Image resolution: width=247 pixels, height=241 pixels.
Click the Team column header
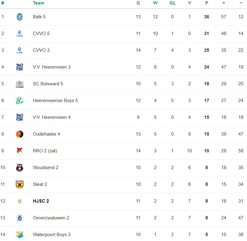pos(38,3)
